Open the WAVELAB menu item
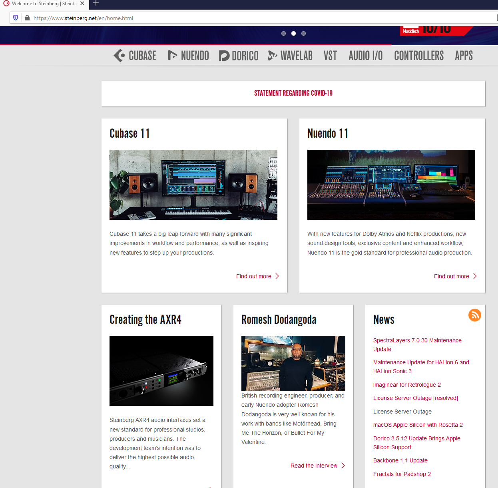Viewport: 498px width, 488px height. (296, 56)
